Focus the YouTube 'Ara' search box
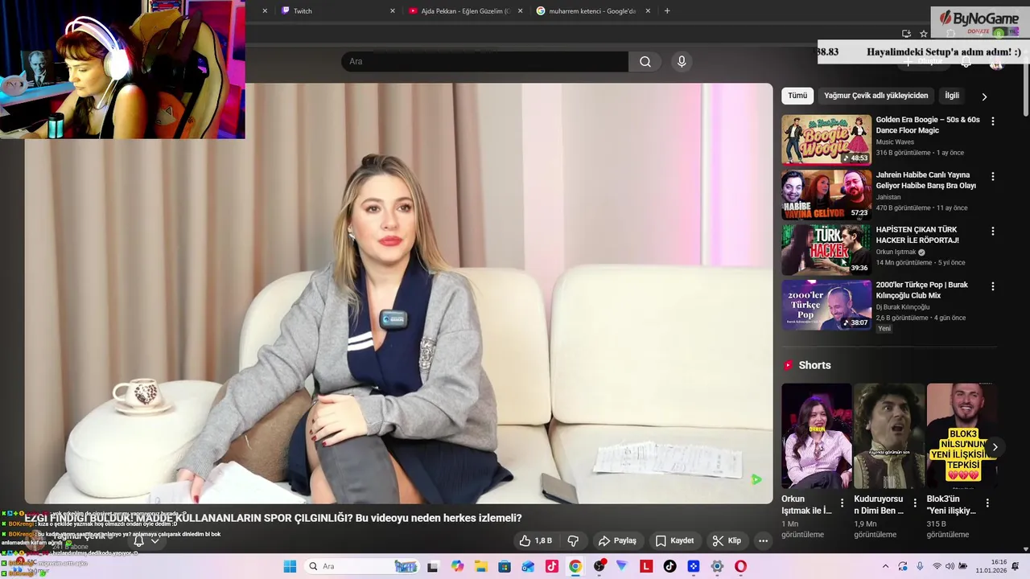The width and height of the screenshot is (1030, 579). (484, 62)
